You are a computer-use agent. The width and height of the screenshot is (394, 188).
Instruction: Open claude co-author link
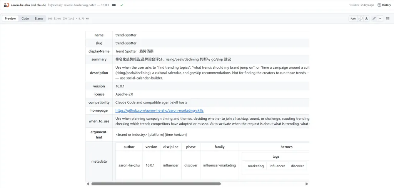[x=41, y=5]
